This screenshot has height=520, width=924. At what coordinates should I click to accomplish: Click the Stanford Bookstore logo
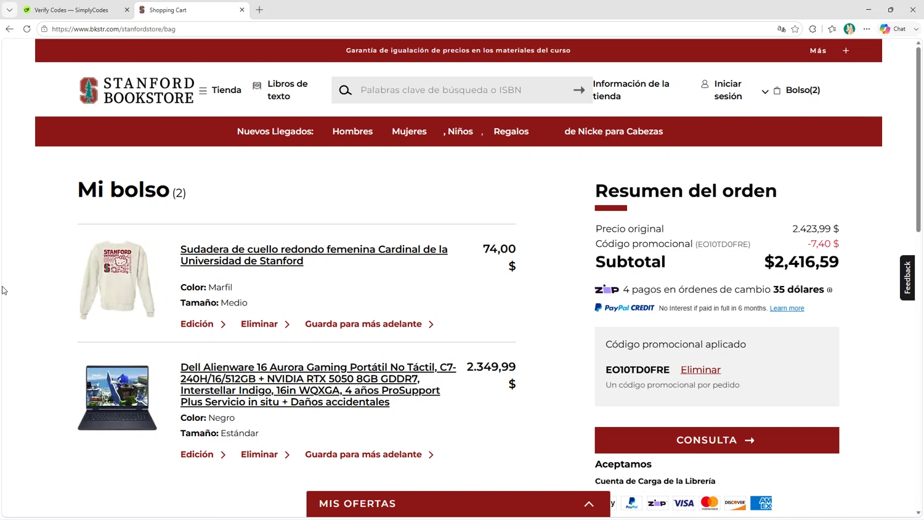tap(137, 90)
